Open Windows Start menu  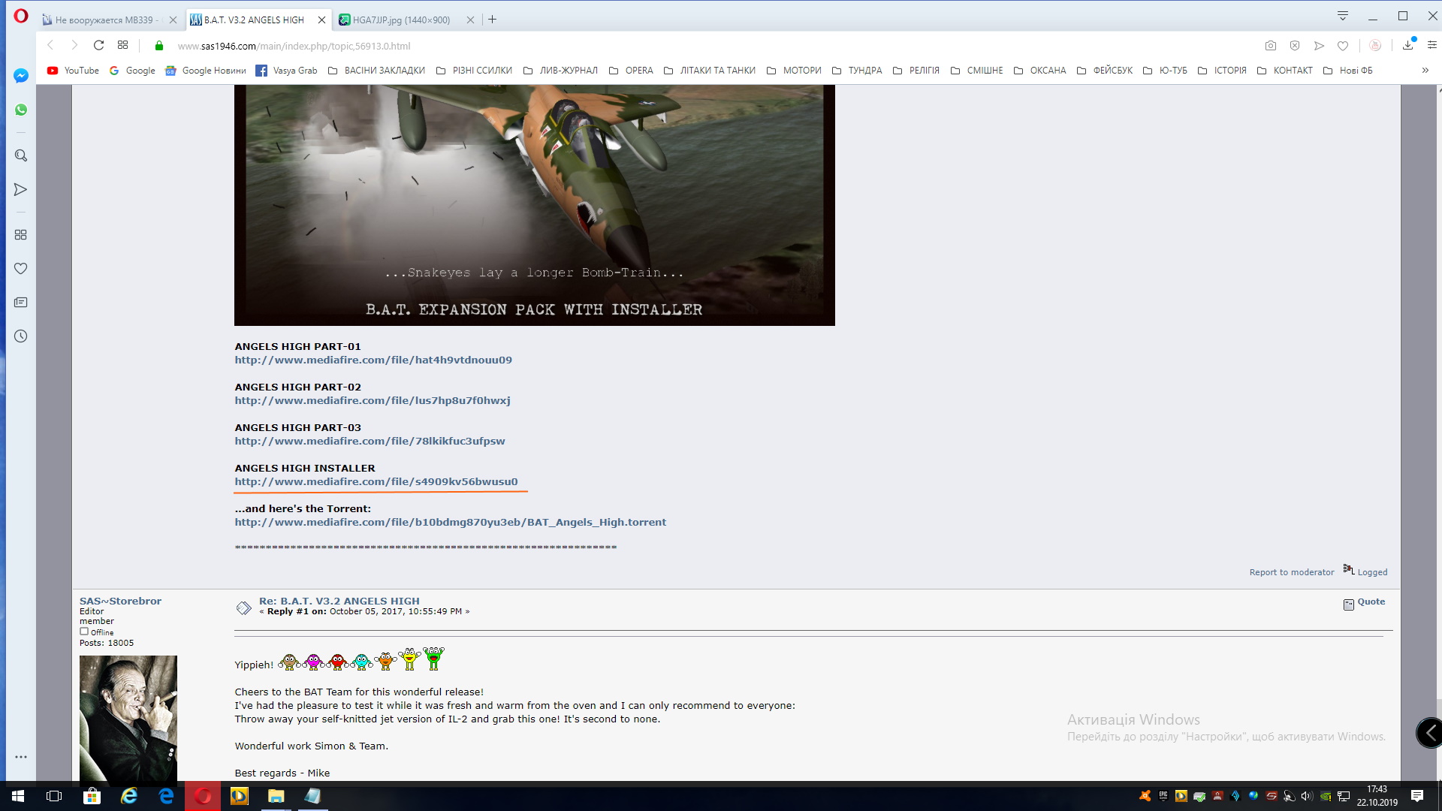18,796
